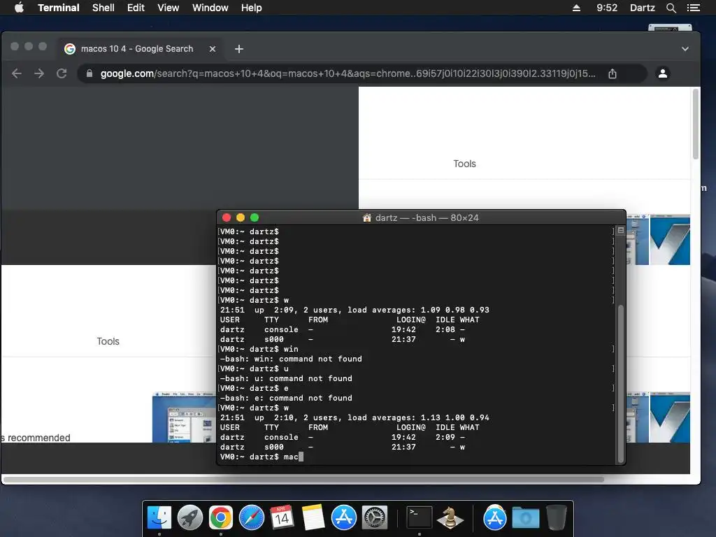
Task: Click the lower-left Tools button in Chrome
Action: [108, 341]
